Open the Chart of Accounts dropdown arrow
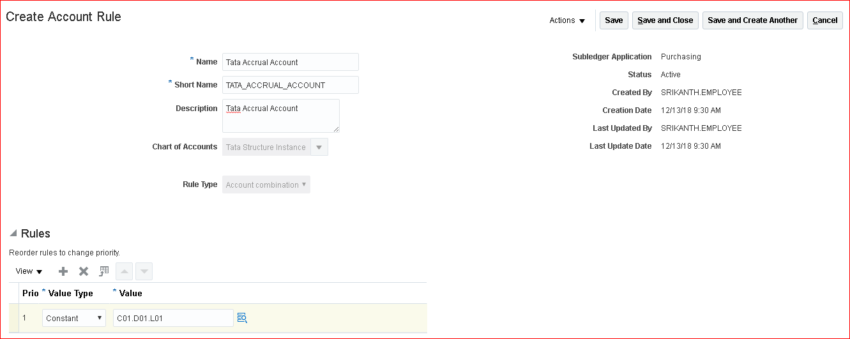 pos(319,147)
